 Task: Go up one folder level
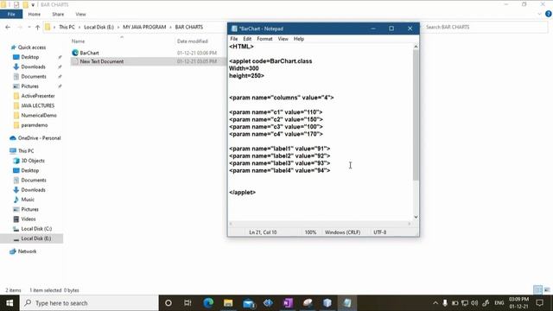pyautogui.click(x=37, y=27)
